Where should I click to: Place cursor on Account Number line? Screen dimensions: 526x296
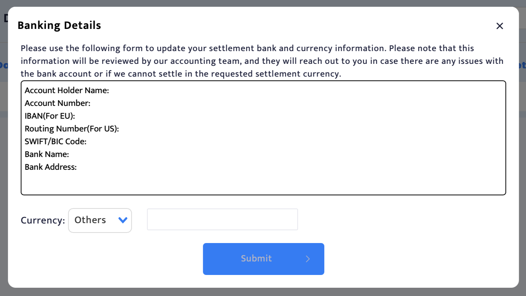[57, 103]
